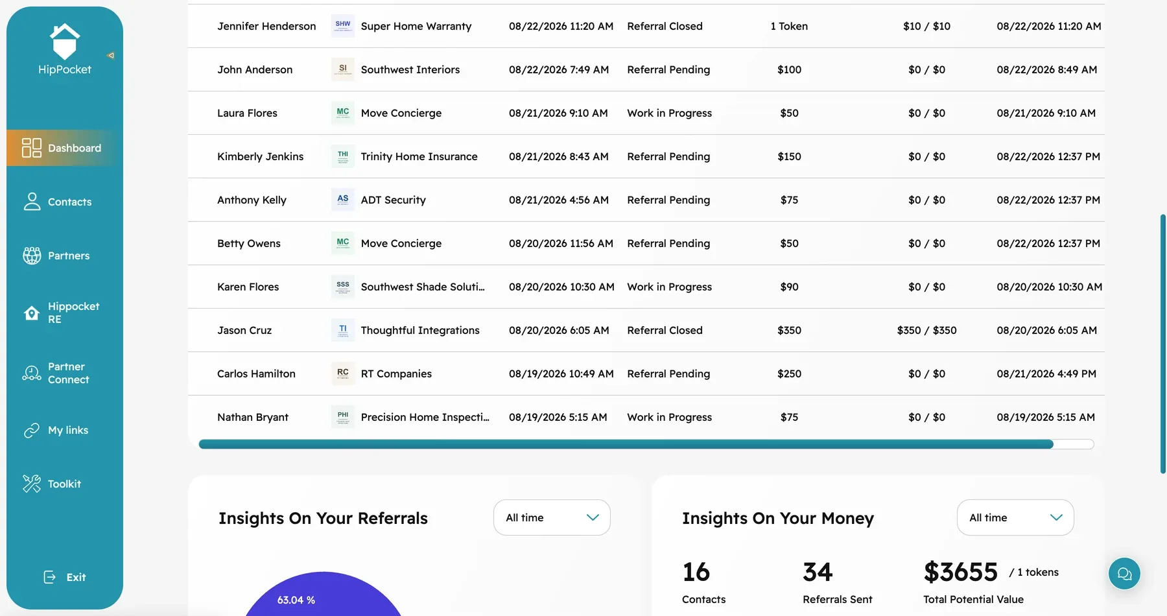The width and height of the screenshot is (1167, 616).
Task: Click the $350 / $350 payout value
Action: [926, 330]
